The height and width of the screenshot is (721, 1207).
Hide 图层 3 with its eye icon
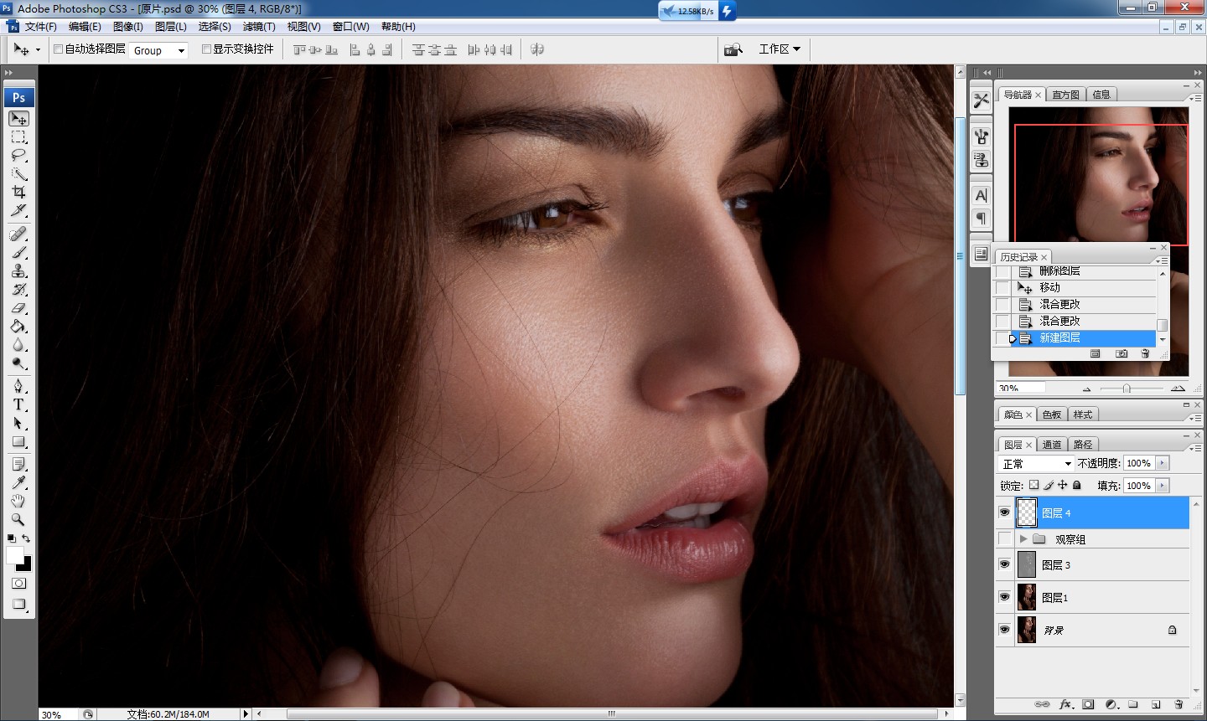1004,564
